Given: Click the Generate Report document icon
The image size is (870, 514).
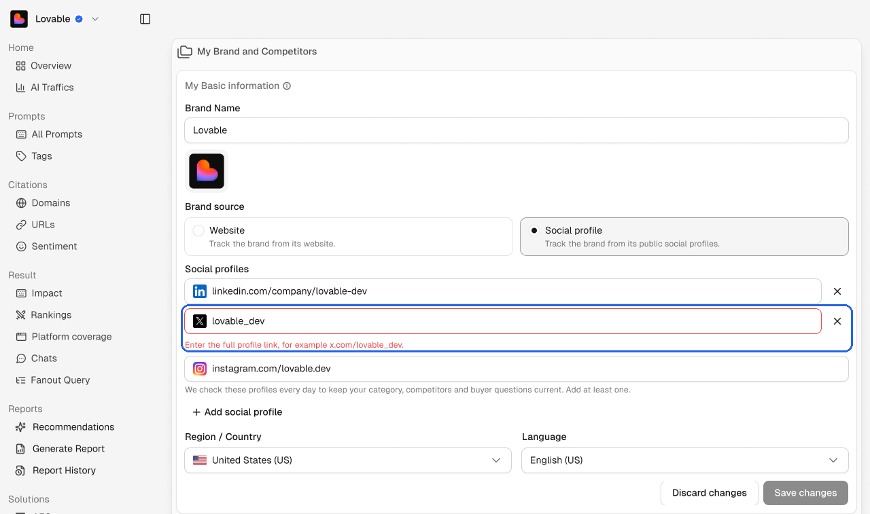Looking at the screenshot, I should pos(21,449).
